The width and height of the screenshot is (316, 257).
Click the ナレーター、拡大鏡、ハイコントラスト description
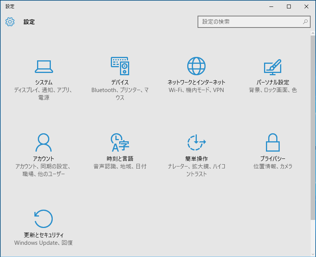tap(196, 170)
